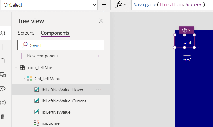Open the OnSelect property dropdown
Screen dimensions: 213x127
click(49, 5)
